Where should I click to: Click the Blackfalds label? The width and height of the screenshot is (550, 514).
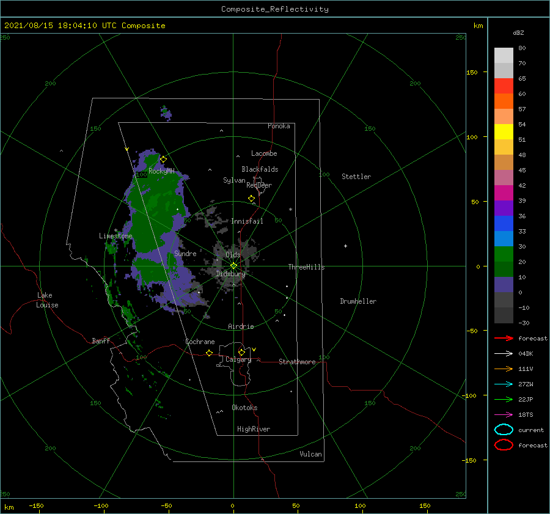tap(260, 169)
